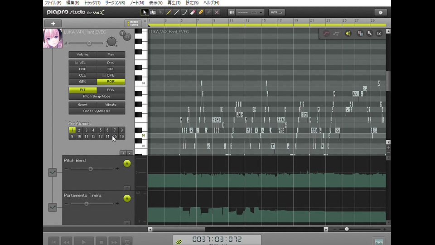Select out channel 8
The image size is (435, 245).
121,130
